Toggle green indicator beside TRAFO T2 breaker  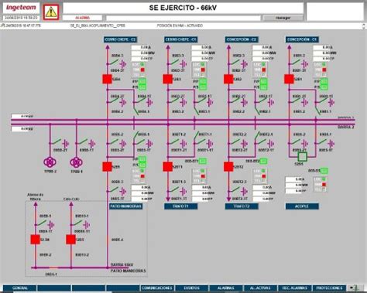tap(263, 161)
